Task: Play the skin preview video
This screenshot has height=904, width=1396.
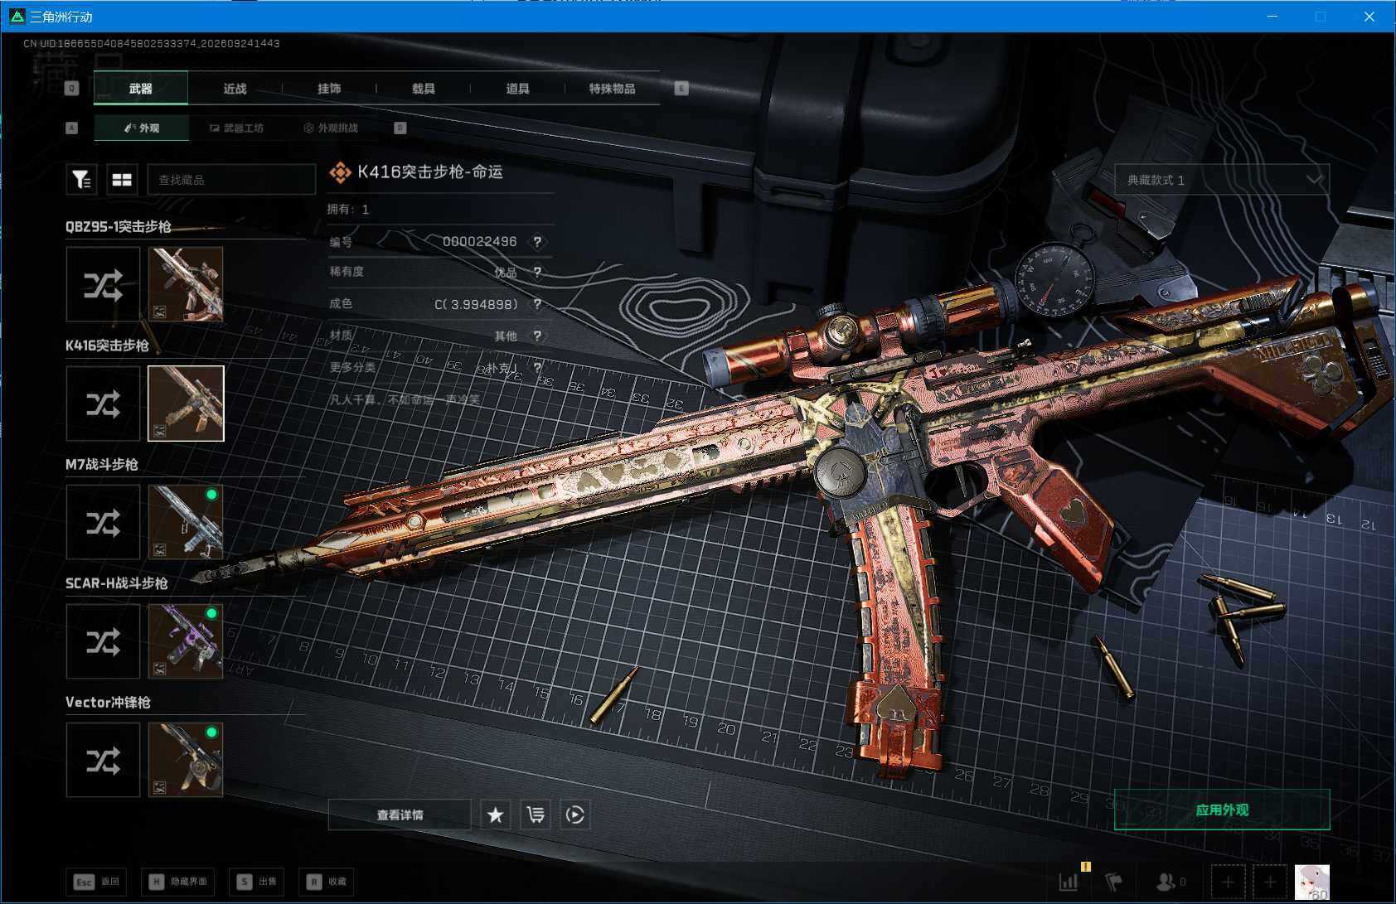Action: tap(575, 815)
